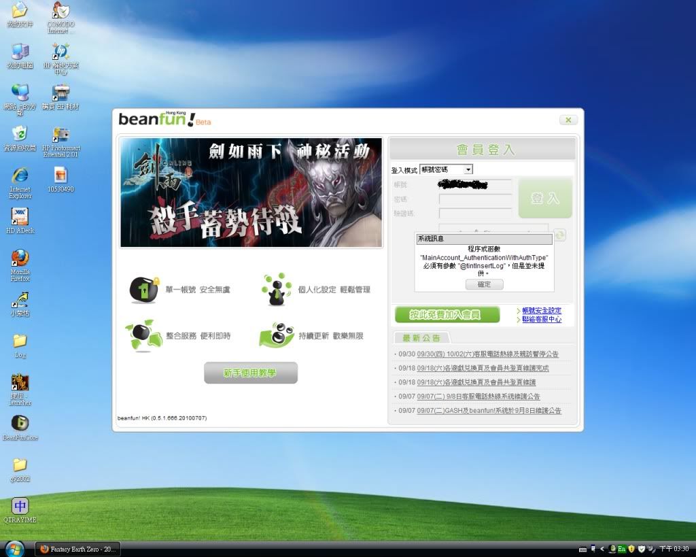Click 確定 in the system message dialog
This screenshot has width=696, height=557.
(484, 284)
